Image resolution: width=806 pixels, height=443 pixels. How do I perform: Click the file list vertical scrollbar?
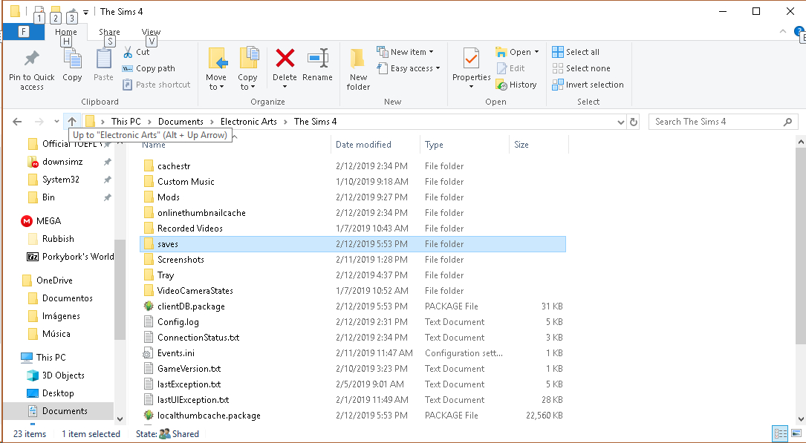(801, 246)
